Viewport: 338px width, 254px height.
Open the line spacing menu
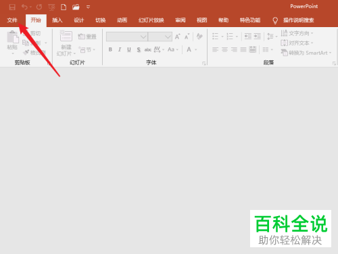coord(272,37)
